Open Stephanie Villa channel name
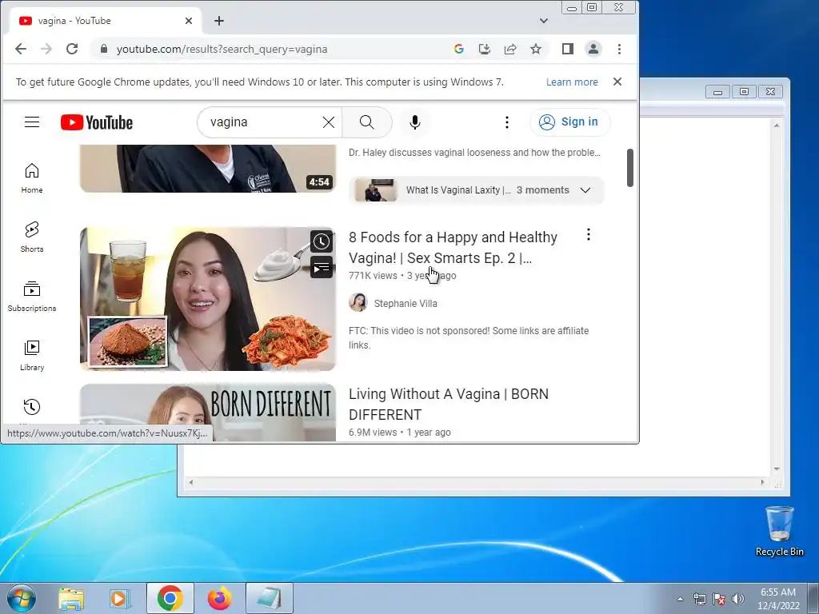This screenshot has height=614, width=819. click(406, 303)
